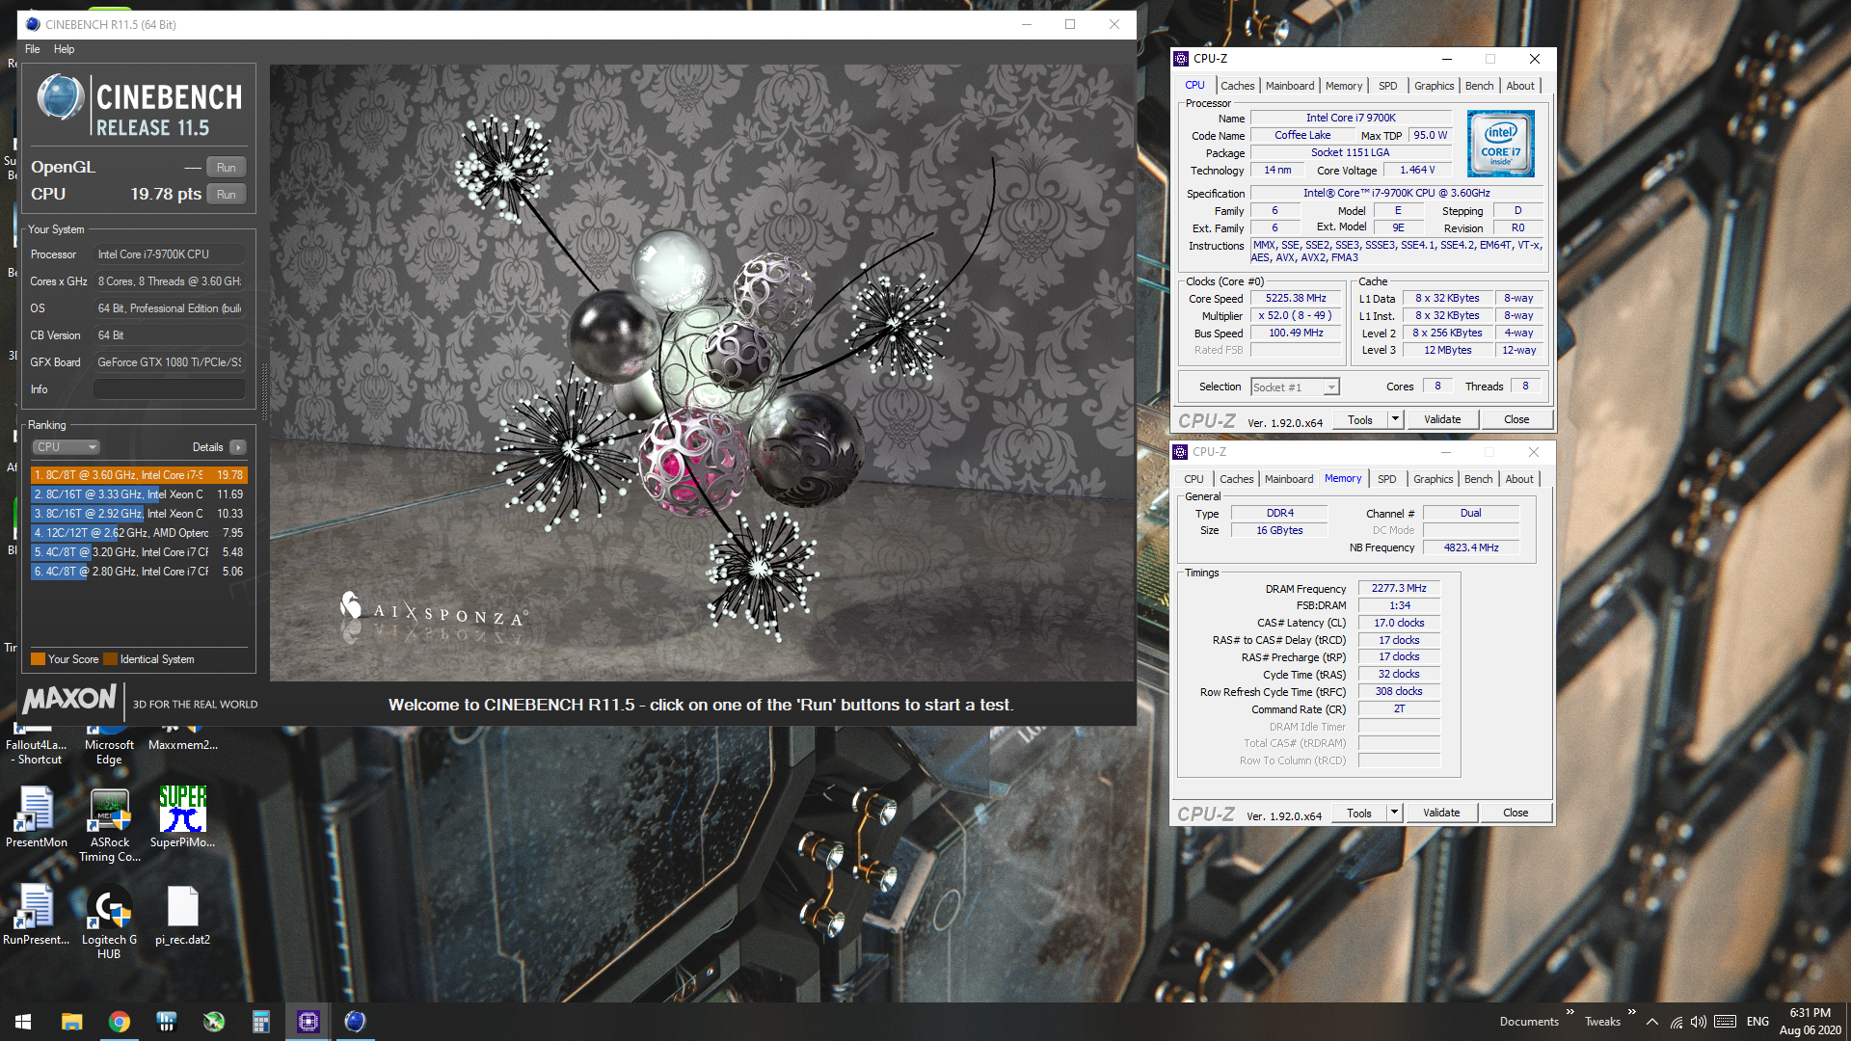Screen dimensions: 1851x1041
Task: Open the Logitech G HUB shortcut
Action: tap(109, 922)
